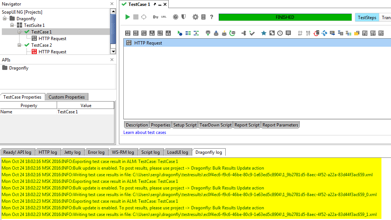Click the blue star toolbar icon
The image size is (391, 220).
[264, 33]
